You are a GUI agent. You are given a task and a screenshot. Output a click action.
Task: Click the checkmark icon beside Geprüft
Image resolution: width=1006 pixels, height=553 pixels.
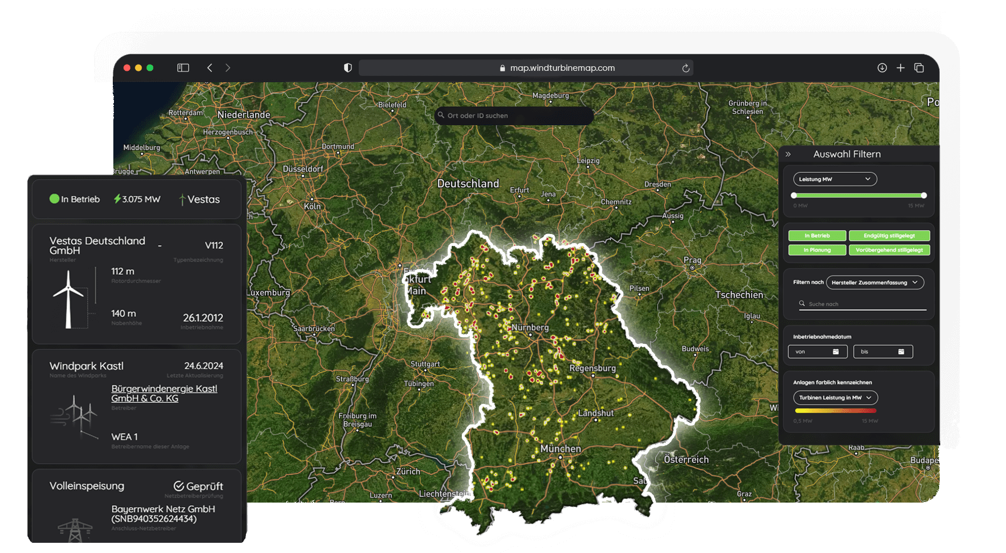(x=179, y=486)
